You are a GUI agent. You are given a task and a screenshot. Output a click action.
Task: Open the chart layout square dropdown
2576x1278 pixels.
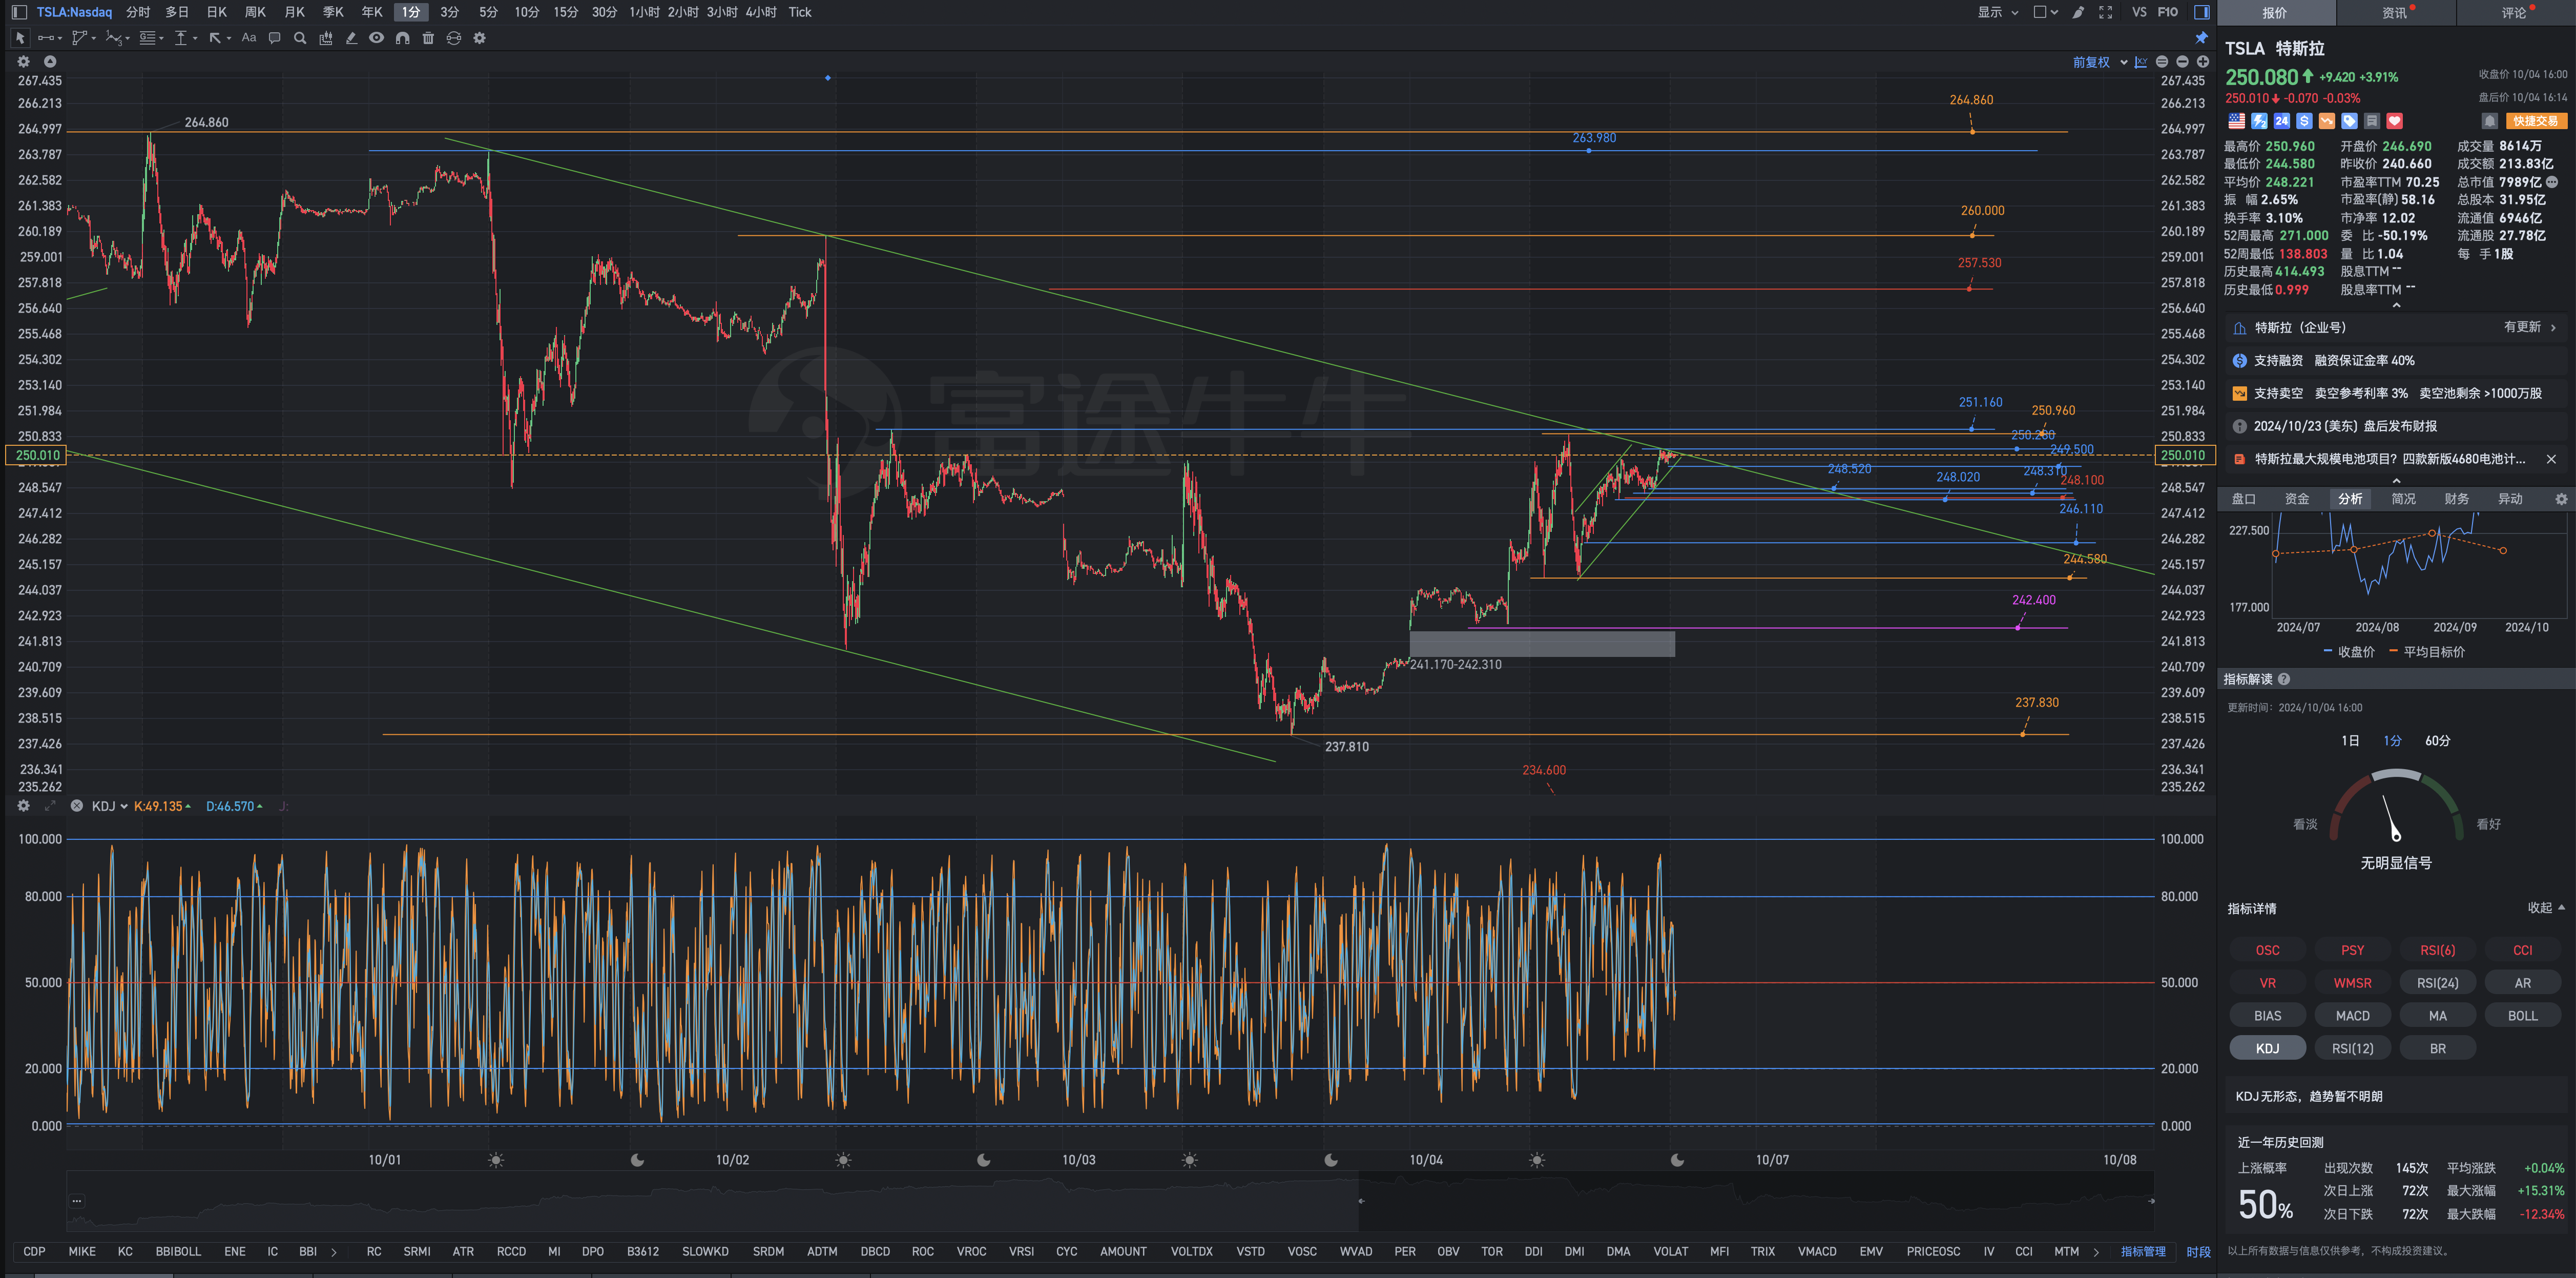pos(2046,12)
